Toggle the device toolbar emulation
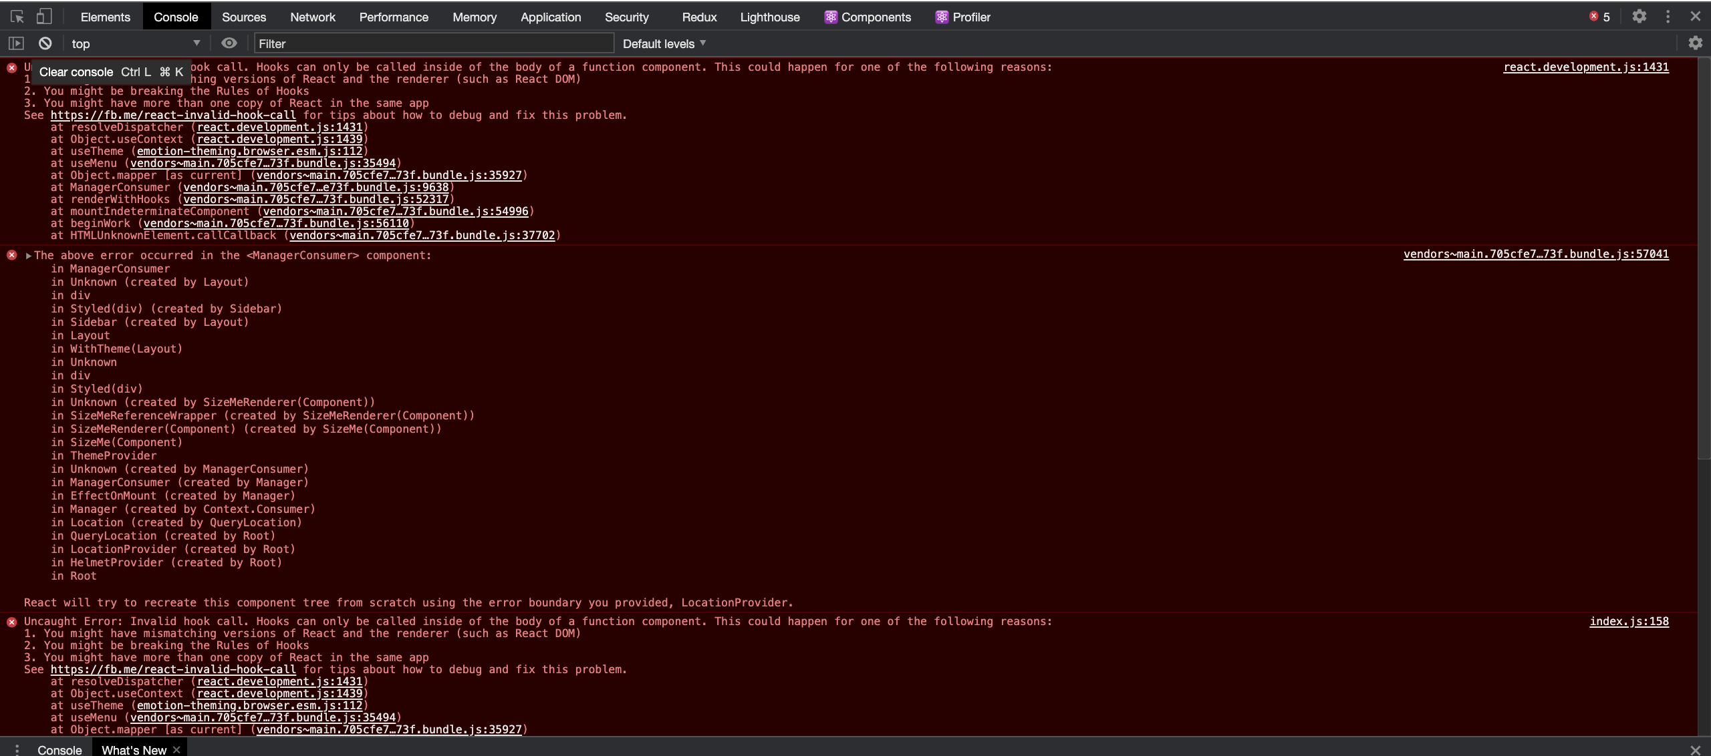Image resolution: width=1711 pixels, height=756 pixels. (x=44, y=16)
